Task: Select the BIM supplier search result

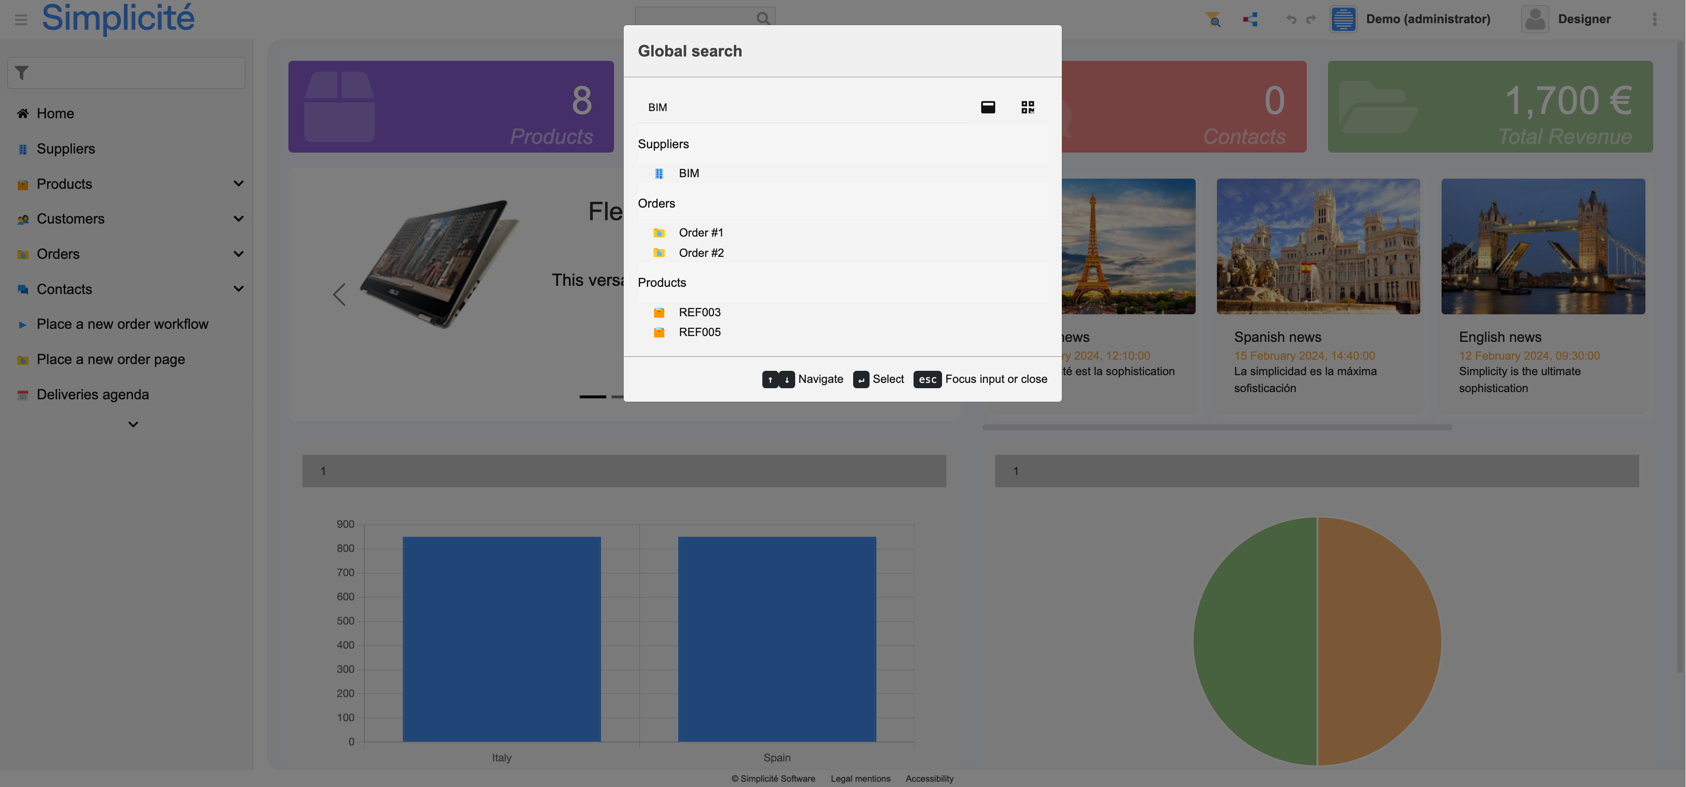Action: point(688,173)
